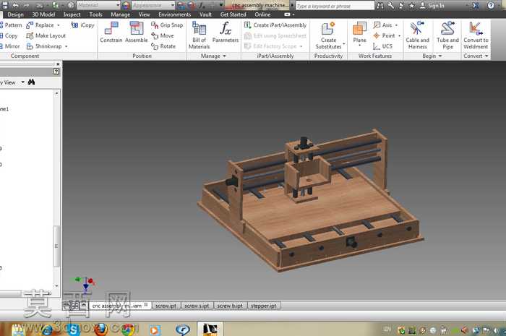This screenshot has height=336, width=506.
Task: Open the Get Started tab
Action: pos(233,14)
